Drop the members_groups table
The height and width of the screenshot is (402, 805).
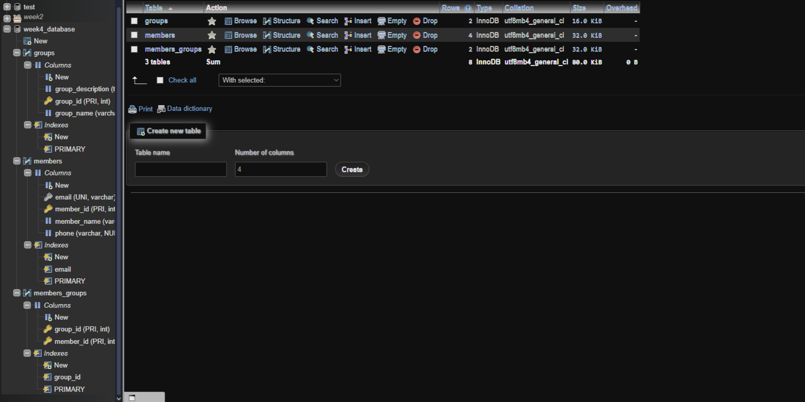click(425, 49)
